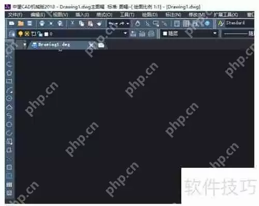The height and width of the screenshot is (206, 259).
Task: Open the 格式(O) menu
Action: (104, 15)
